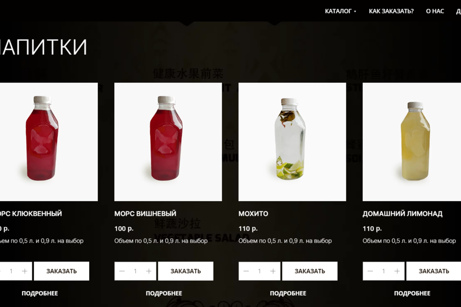
Task: Order Морс вишневый with Заказать button
Action: 185,271
